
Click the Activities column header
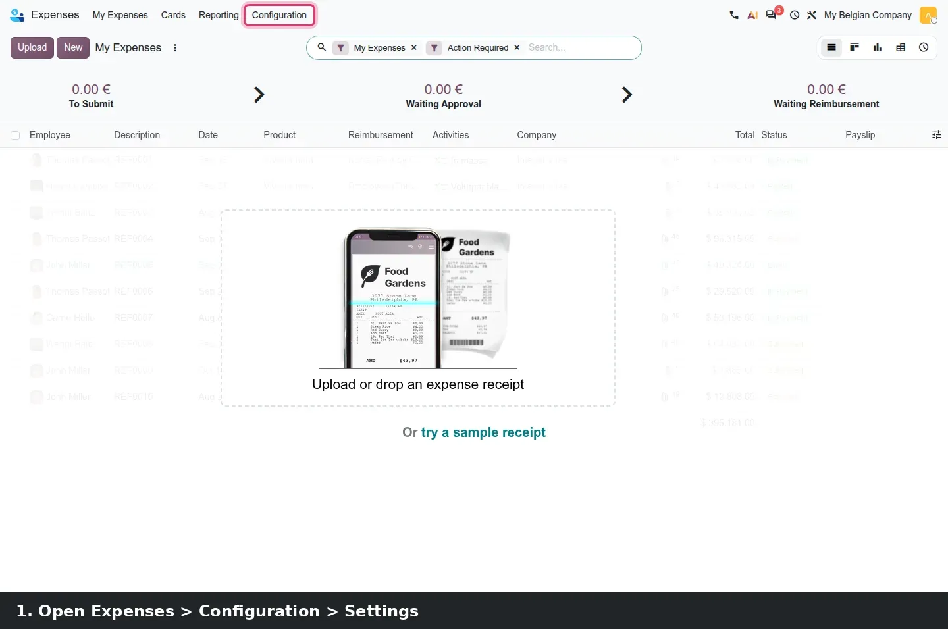click(451, 135)
